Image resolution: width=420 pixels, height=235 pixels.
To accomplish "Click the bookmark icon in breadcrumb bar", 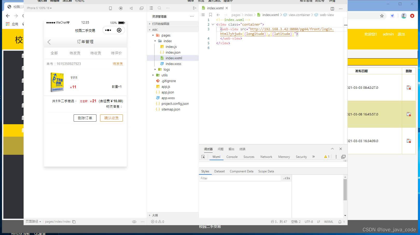I will 211,15.
